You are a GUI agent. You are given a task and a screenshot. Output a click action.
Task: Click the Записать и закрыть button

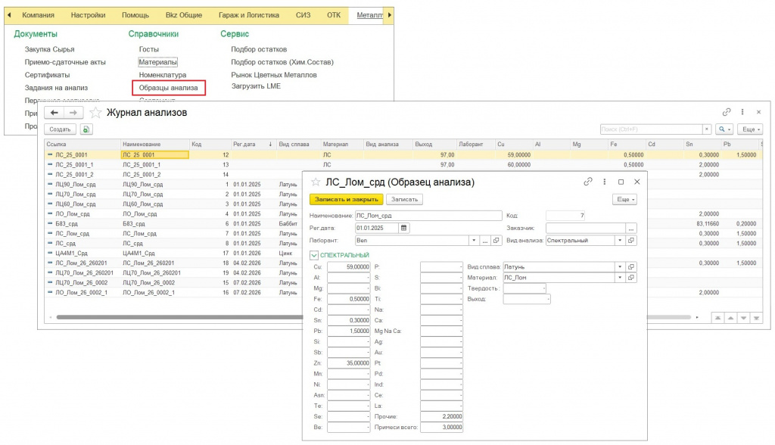tap(344, 199)
